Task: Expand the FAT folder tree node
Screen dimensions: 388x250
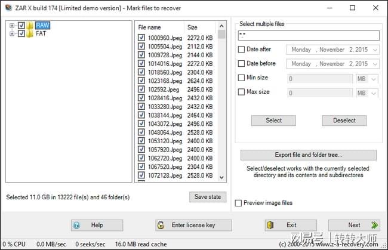Action: (11, 33)
